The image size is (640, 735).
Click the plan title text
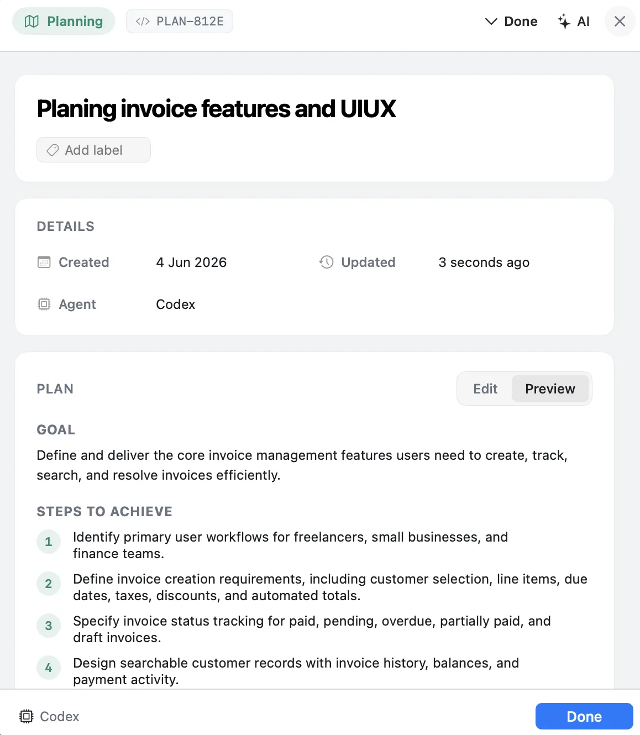pyautogui.click(x=216, y=109)
